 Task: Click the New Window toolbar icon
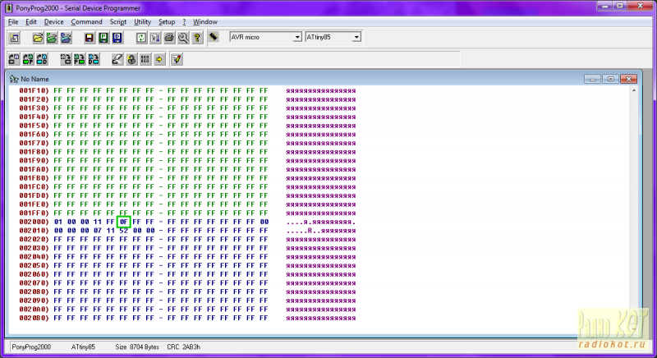(14, 38)
